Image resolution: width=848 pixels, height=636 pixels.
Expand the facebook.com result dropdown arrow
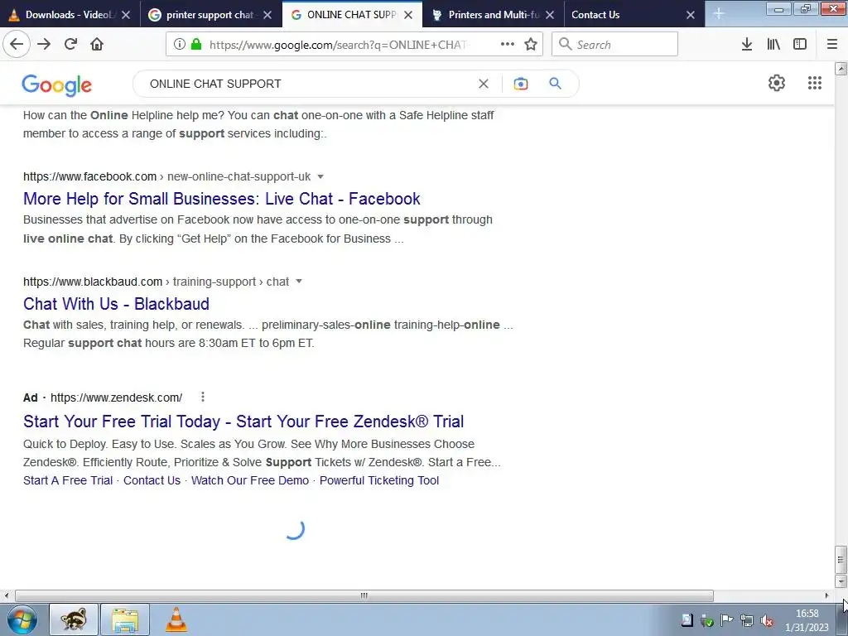pyautogui.click(x=320, y=177)
